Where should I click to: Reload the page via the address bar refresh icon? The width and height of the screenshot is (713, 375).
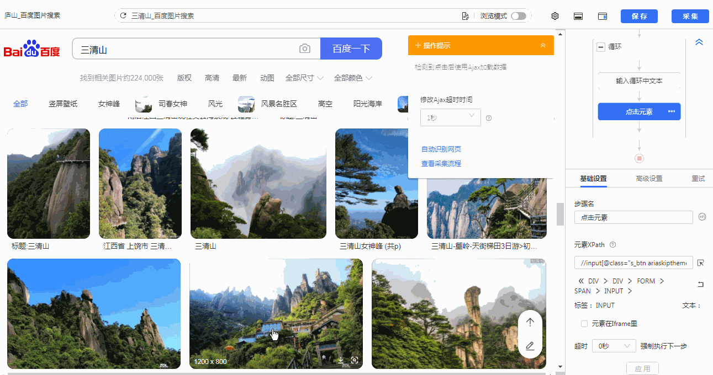[123, 16]
